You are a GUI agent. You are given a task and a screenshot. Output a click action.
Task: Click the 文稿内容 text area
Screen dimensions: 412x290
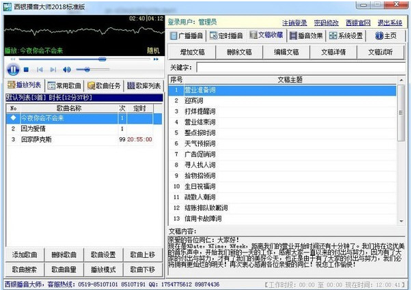287,256
